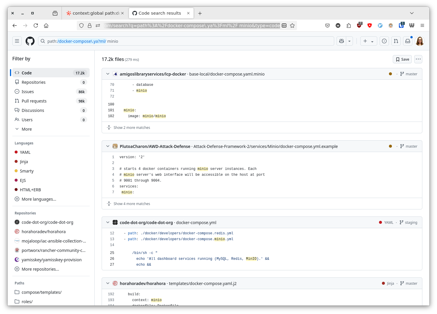This screenshot has width=437, height=314.
Task: Open the GitHub homepage logo
Action: 30,41
